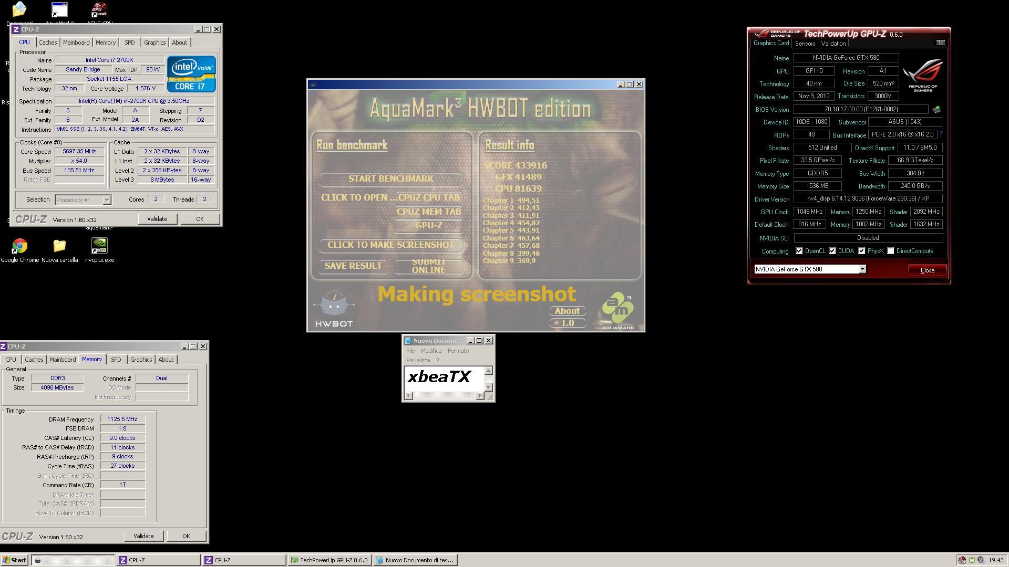Click SUBMIT ONLINE button

pos(428,266)
